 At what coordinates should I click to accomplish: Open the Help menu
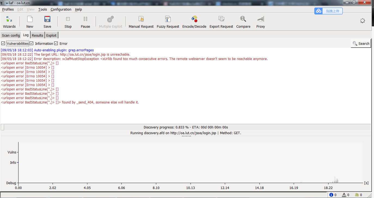coord(78,9)
